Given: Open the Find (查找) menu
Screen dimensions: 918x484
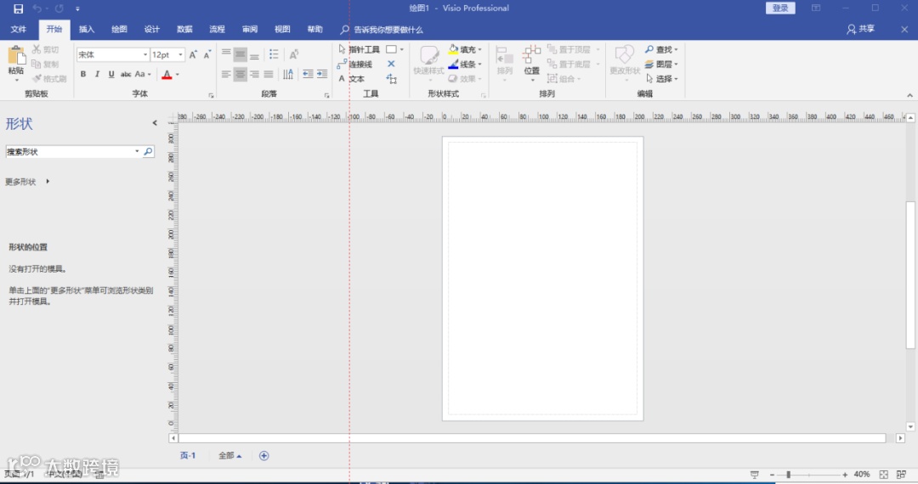Looking at the screenshot, I should pyautogui.click(x=661, y=49).
